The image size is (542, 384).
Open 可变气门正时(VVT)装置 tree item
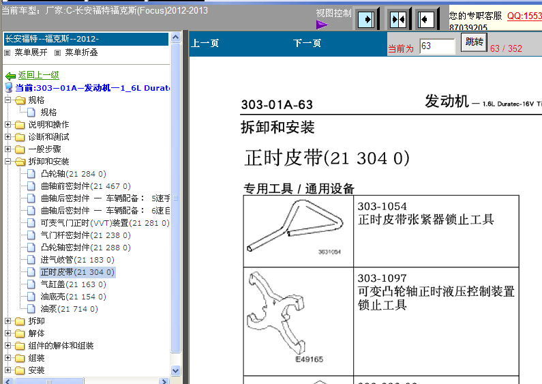[x=105, y=223]
